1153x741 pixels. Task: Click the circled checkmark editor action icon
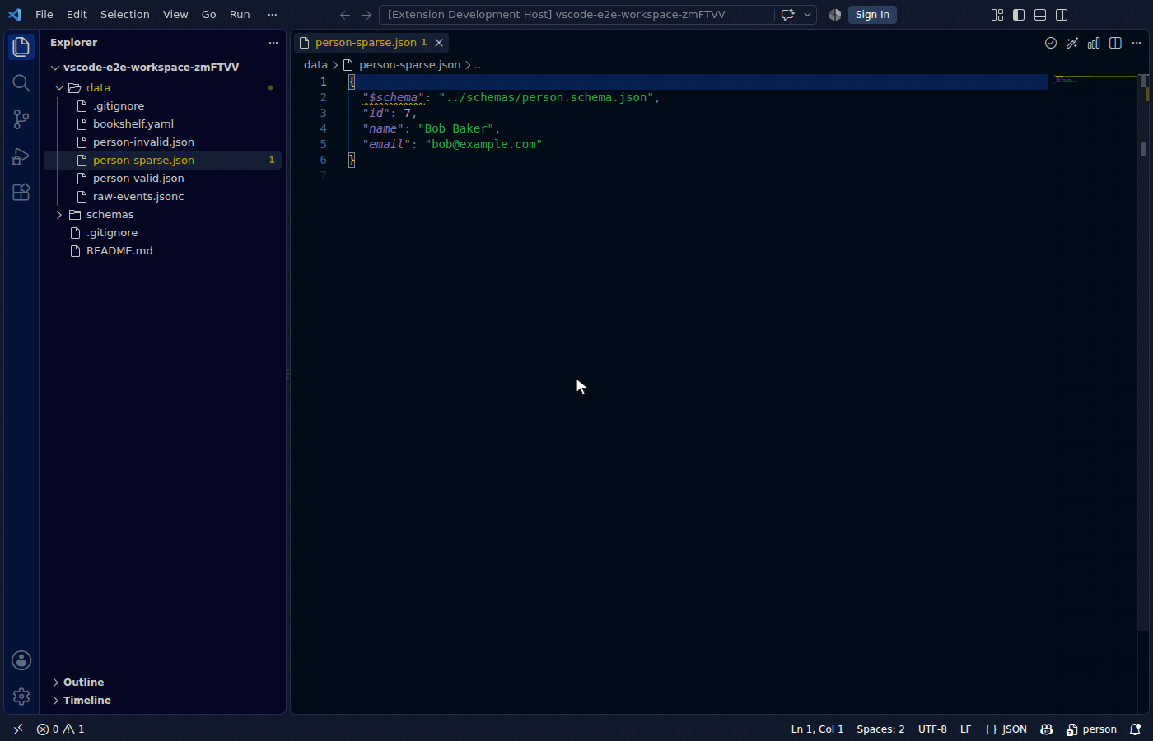[x=1051, y=43]
